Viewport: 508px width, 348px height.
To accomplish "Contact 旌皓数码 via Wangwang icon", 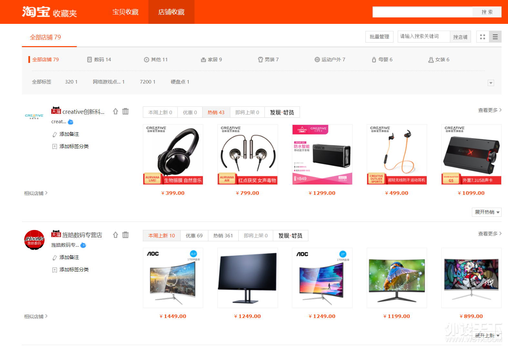I will click(83, 245).
